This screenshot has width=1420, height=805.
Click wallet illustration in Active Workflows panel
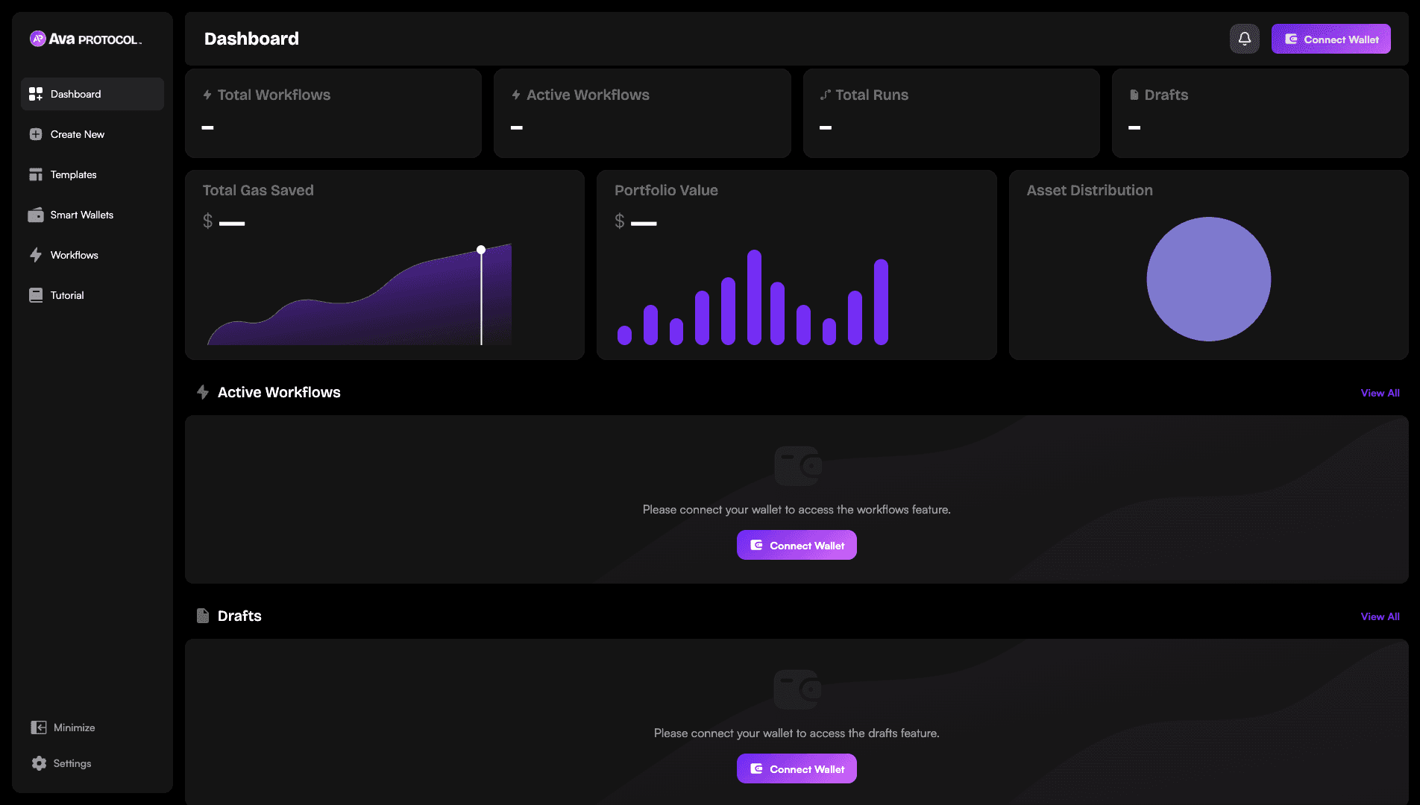[797, 466]
